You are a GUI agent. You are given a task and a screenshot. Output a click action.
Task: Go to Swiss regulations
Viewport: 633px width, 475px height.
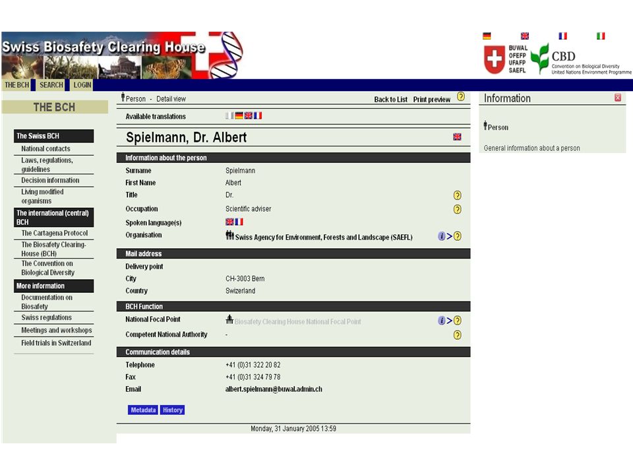pos(46,317)
